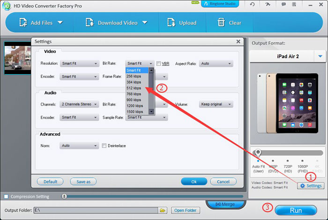Click the feedback chat bubble icon
This screenshot has width=328, height=220.
(283, 4)
